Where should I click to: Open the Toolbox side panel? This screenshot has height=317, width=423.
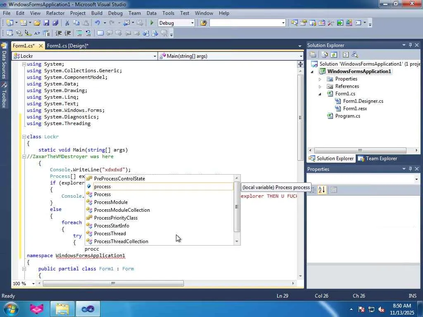click(4, 95)
